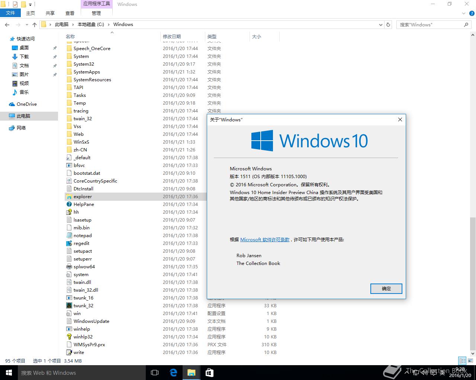476x380 pixels.
Task: Click the search Windows input field
Action: click(430, 24)
